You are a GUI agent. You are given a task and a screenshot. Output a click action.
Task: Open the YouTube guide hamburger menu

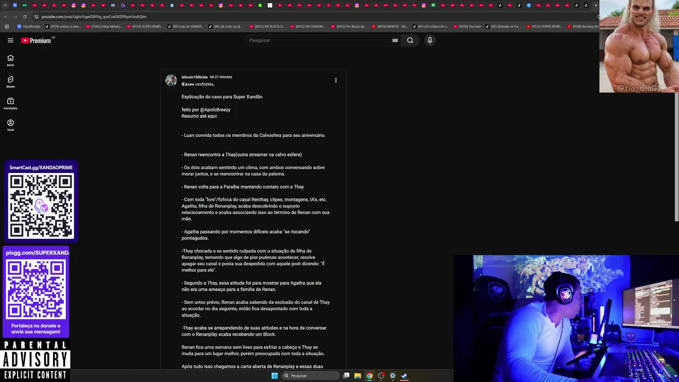click(10, 40)
